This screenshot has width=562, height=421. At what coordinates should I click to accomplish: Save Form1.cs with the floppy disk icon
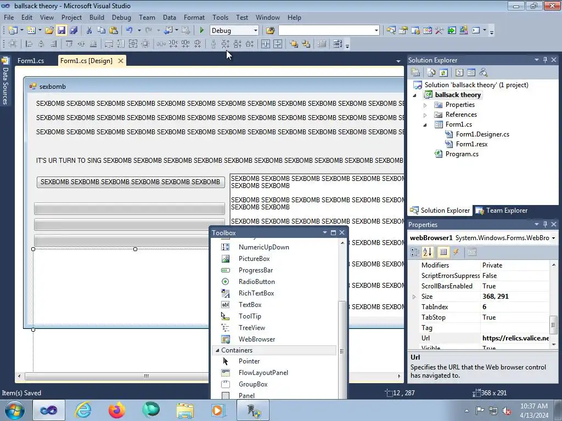61,31
